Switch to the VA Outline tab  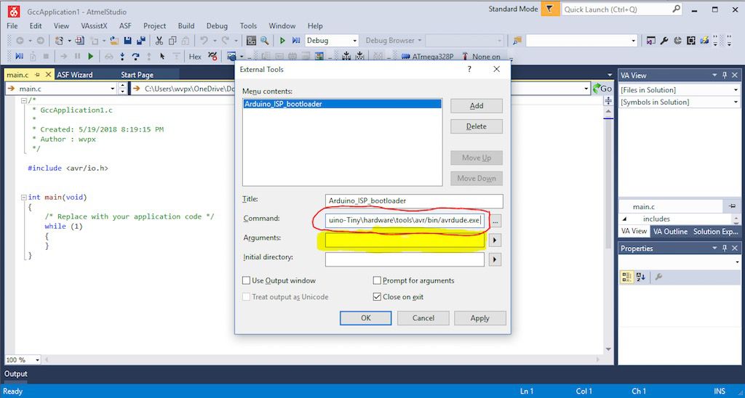(x=670, y=231)
